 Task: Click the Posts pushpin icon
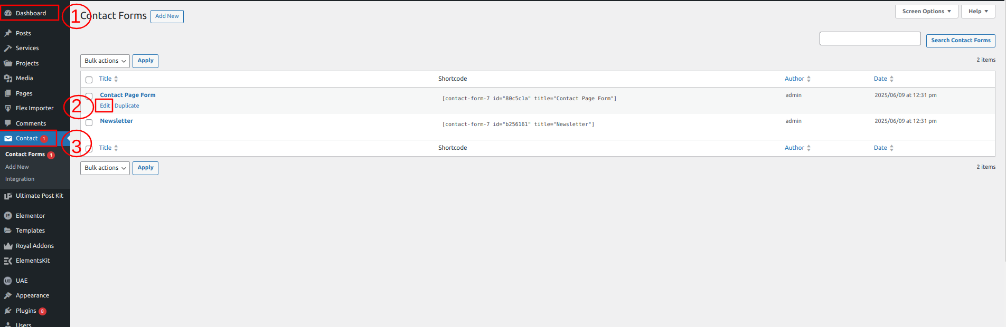(x=8, y=33)
